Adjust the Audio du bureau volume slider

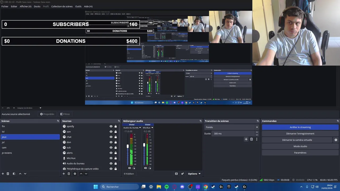(x=128, y=146)
